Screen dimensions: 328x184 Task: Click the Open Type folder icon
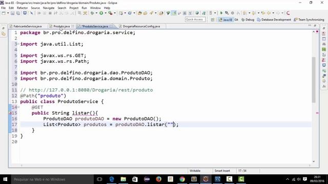[x=140, y=13]
